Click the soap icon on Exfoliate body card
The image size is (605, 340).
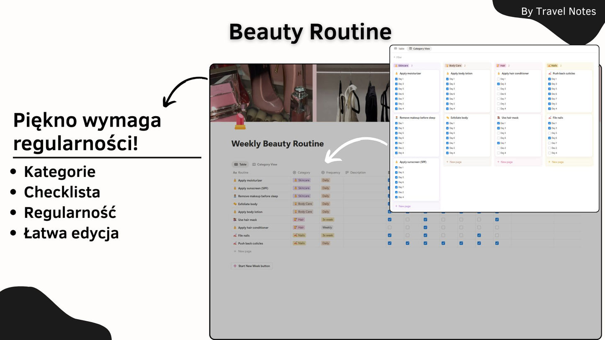[x=448, y=118]
